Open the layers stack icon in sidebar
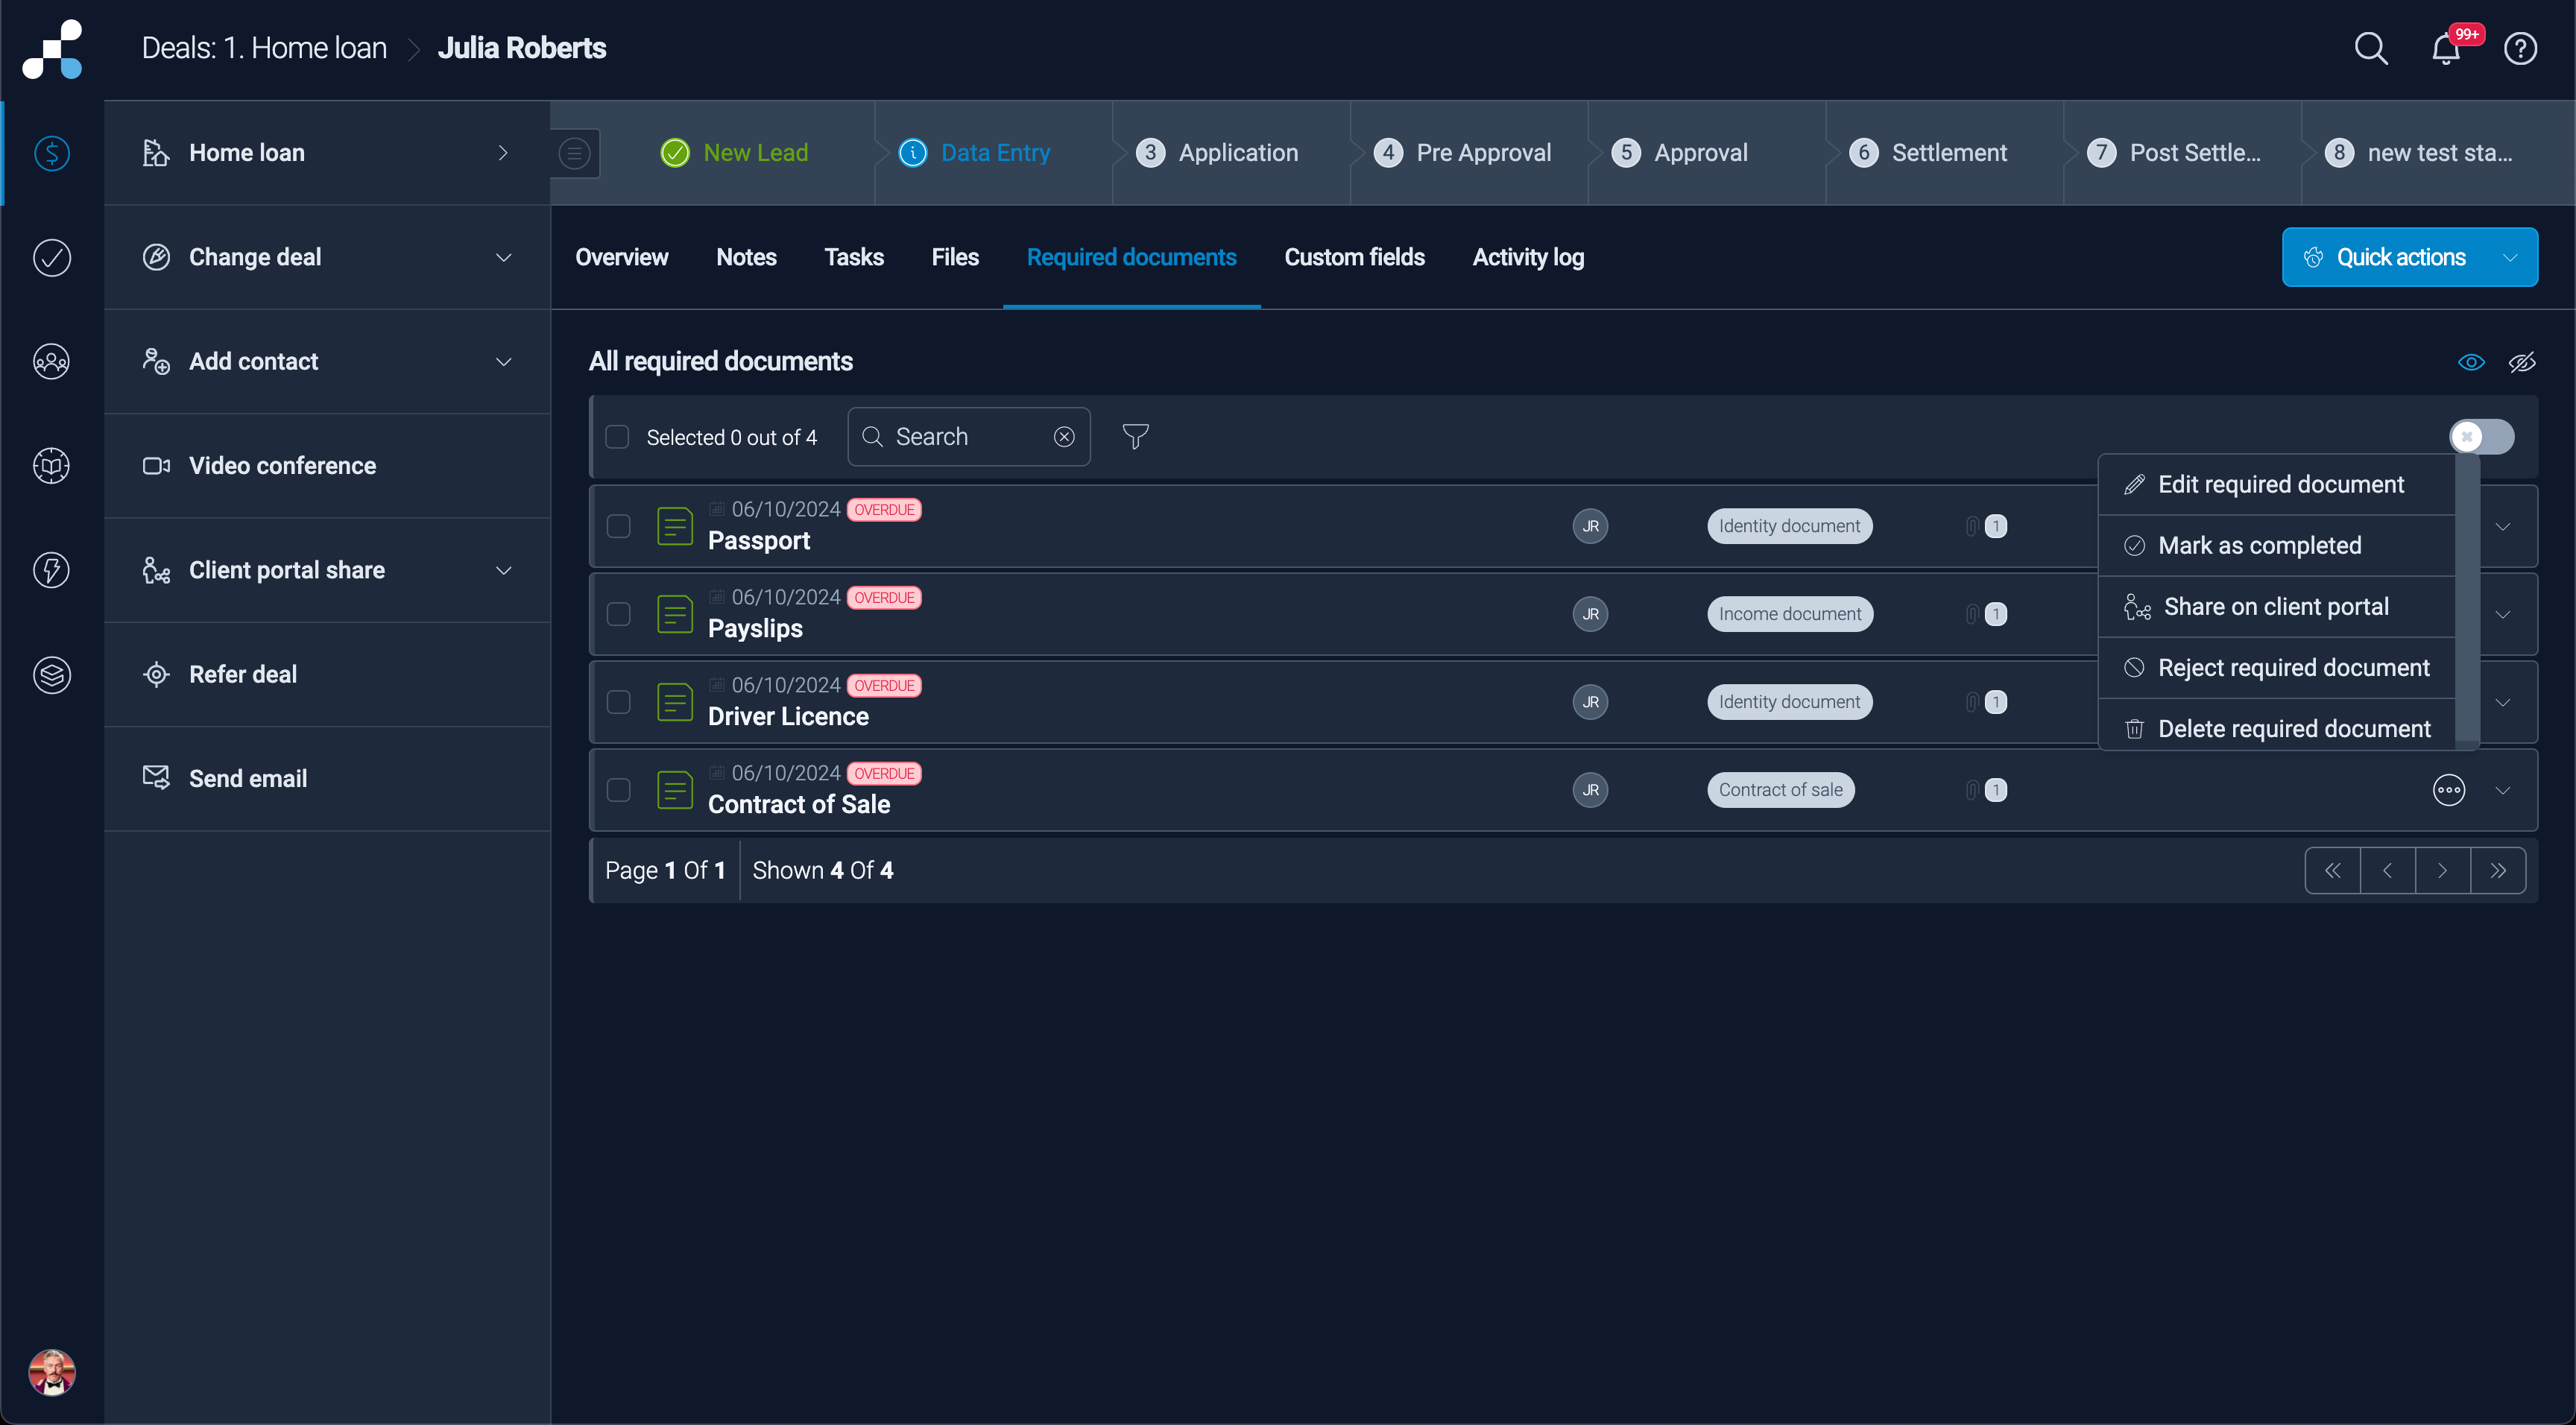 52,674
